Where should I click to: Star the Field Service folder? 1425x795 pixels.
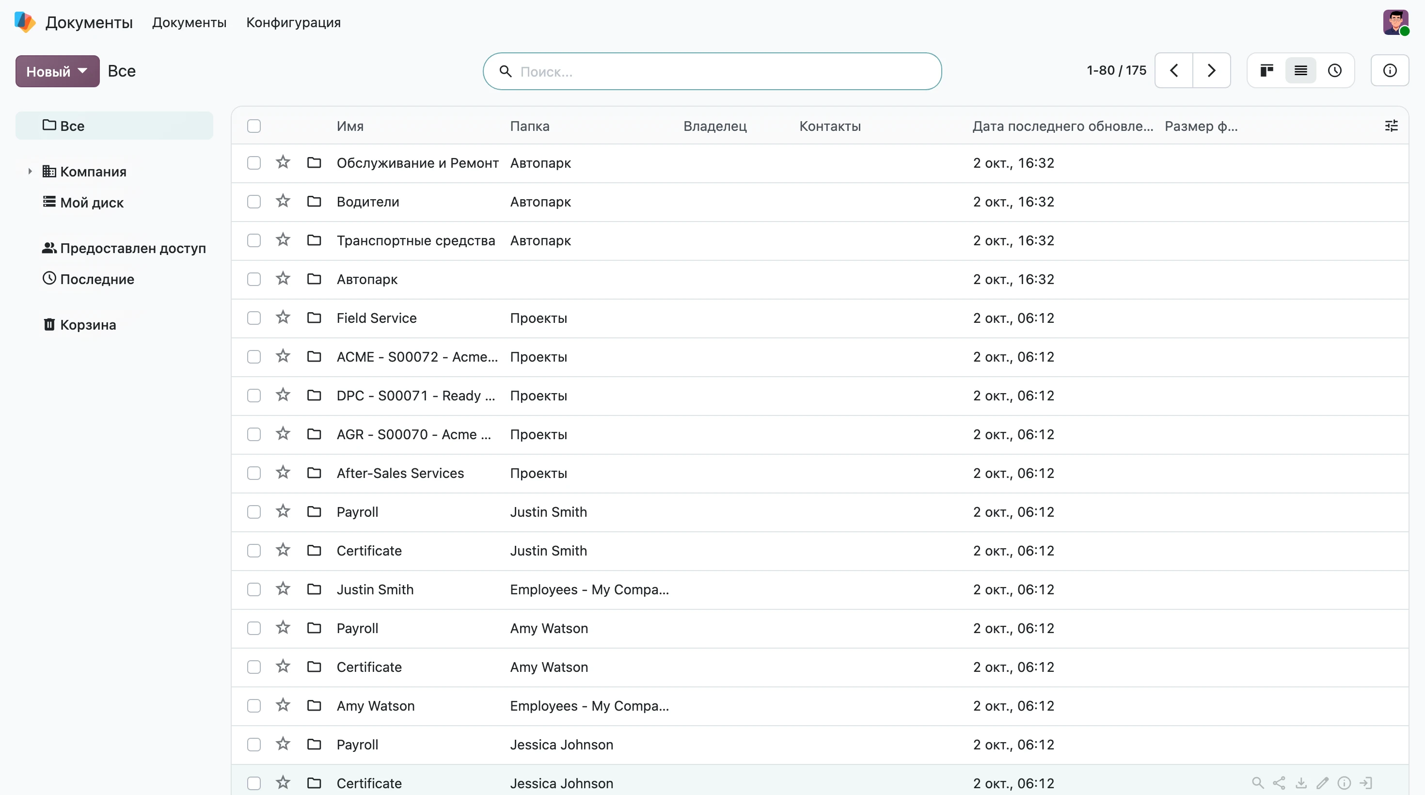tap(283, 317)
